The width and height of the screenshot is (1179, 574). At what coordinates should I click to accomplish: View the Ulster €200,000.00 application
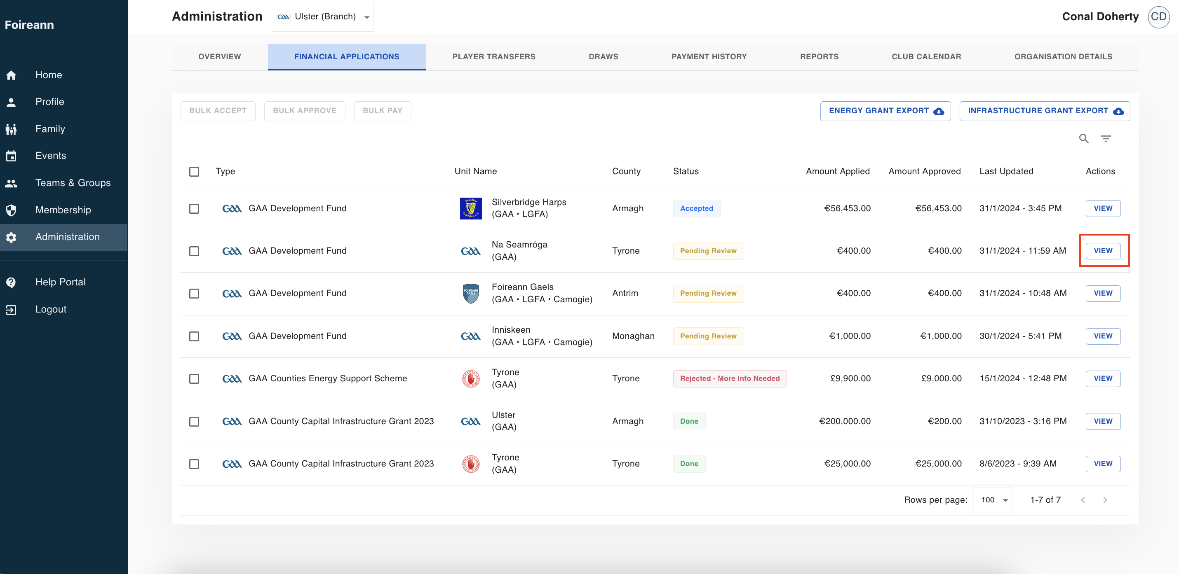pyautogui.click(x=1103, y=421)
